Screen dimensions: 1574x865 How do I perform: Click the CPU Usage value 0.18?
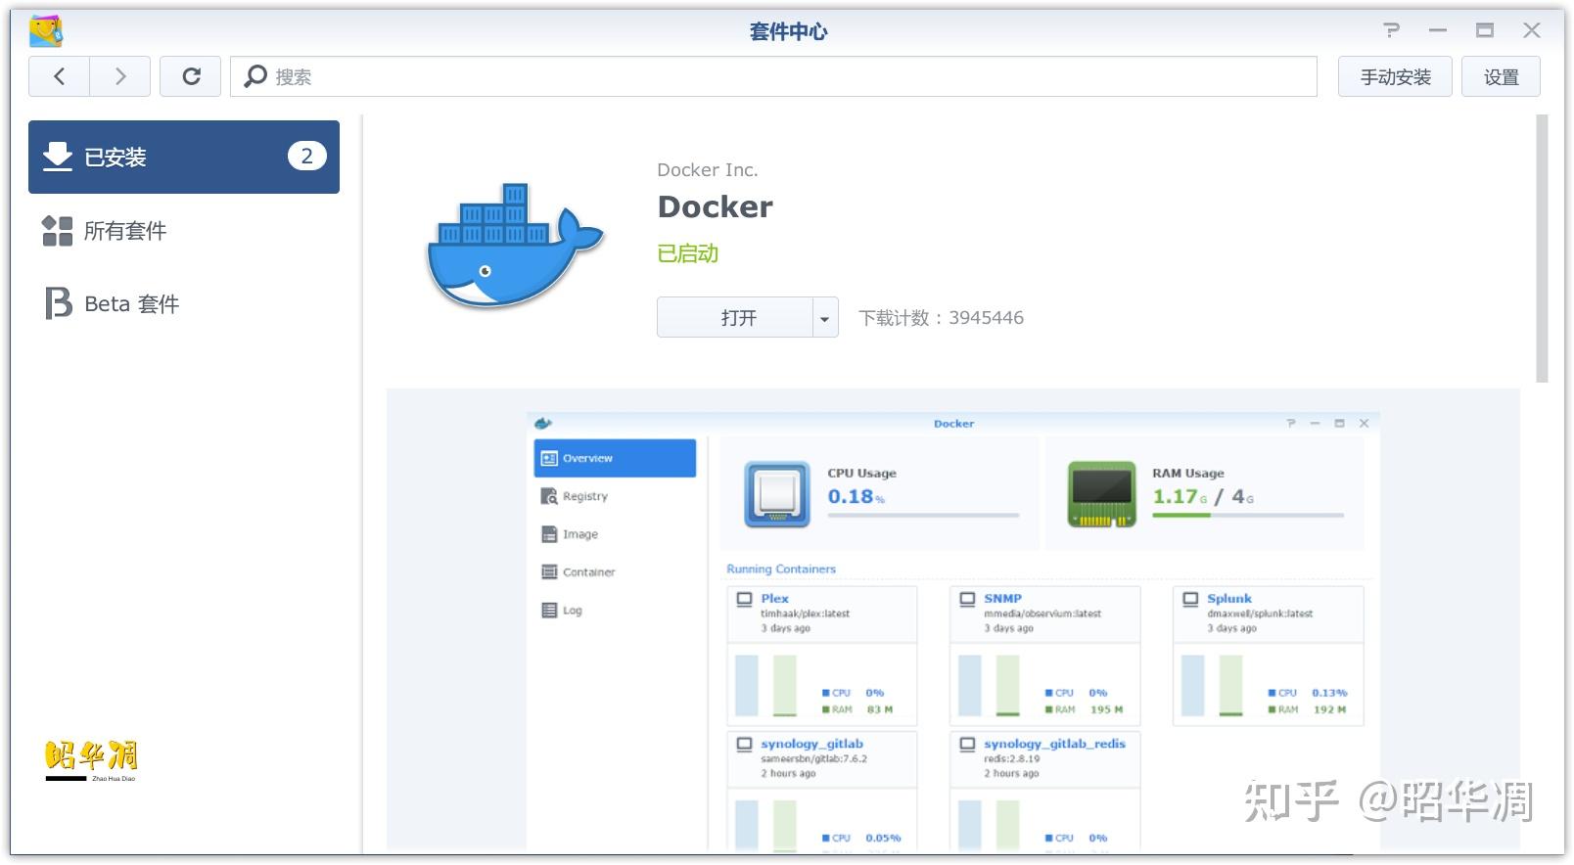[851, 496]
